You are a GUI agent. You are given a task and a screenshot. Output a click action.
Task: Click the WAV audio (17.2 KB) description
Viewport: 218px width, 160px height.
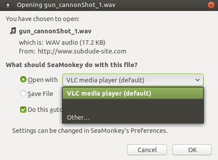click(x=76, y=43)
